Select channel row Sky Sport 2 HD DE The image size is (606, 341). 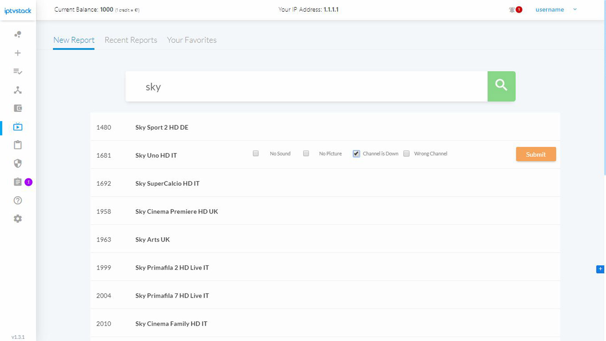click(325, 127)
